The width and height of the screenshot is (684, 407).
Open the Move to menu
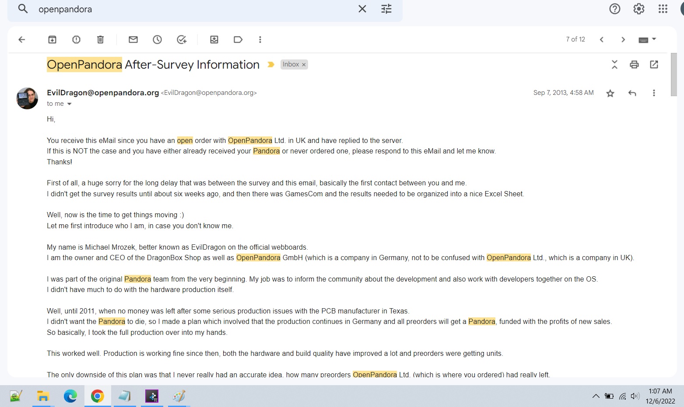[x=214, y=40]
